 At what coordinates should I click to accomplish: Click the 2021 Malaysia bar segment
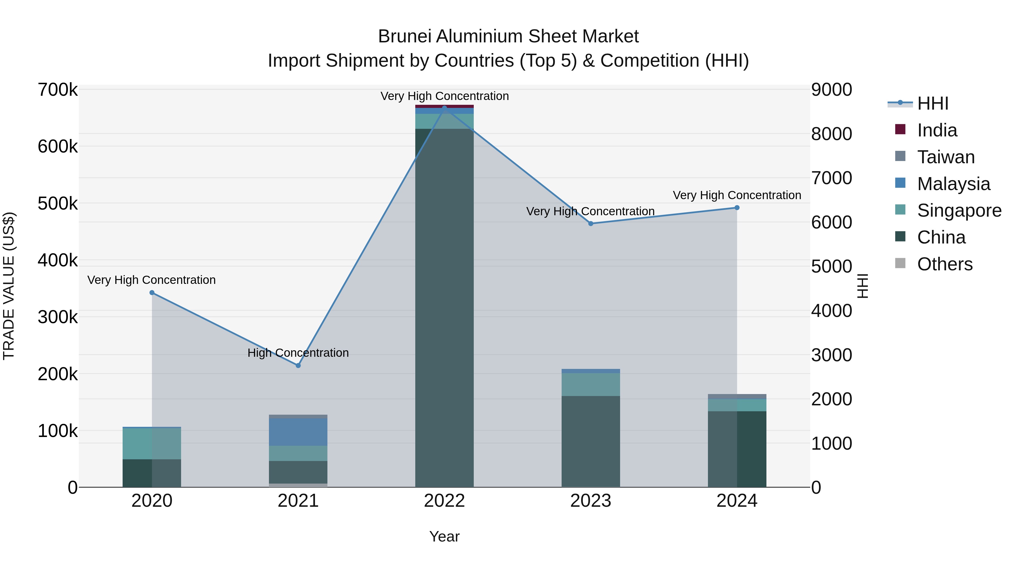click(x=298, y=432)
